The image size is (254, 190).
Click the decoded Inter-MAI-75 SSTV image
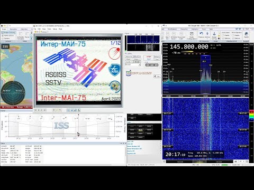point(78,70)
